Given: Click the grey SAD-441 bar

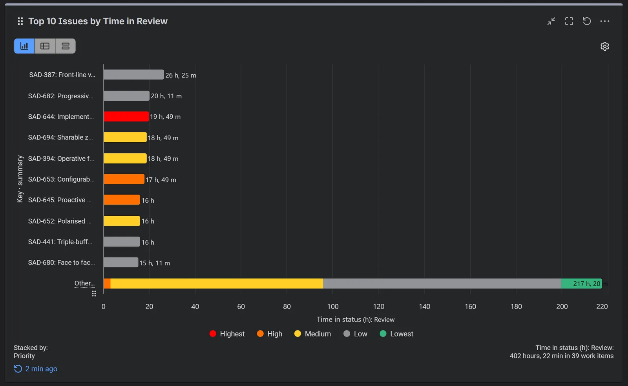Looking at the screenshot, I should [x=122, y=242].
